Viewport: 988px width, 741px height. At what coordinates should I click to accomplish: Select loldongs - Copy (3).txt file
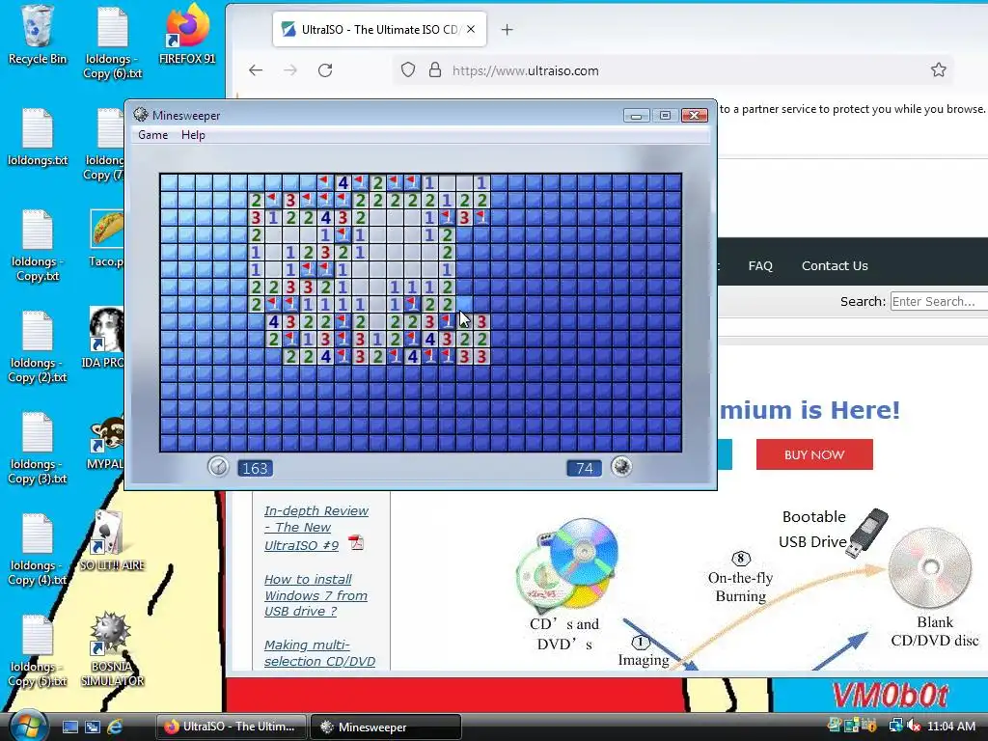(38, 448)
